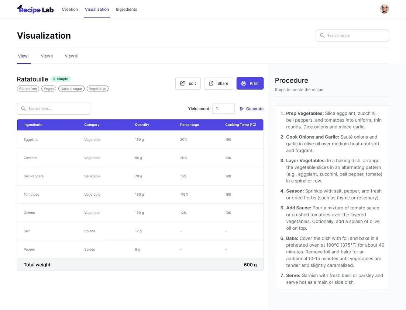
Task: Open the Creation page
Action: [70, 9]
